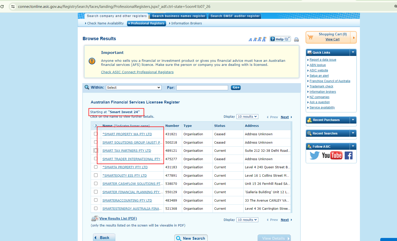The height and width of the screenshot is (241, 397).
Task: Open the Trademark check quick link
Action: click(x=321, y=86)
